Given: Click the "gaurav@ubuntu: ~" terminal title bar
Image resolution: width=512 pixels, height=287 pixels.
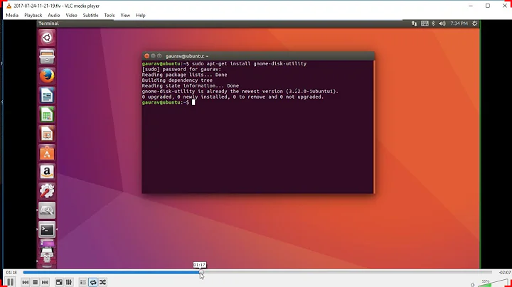Looking at the screenshot, I should 258,56.
